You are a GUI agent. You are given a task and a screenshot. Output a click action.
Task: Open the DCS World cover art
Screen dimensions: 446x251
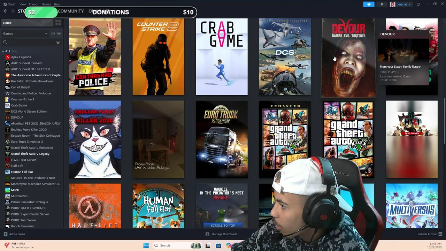(285, 57)
